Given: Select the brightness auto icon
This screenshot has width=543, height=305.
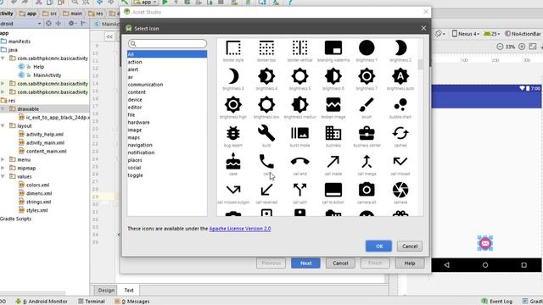Looking at the screenshot, I should click(400, 76).
